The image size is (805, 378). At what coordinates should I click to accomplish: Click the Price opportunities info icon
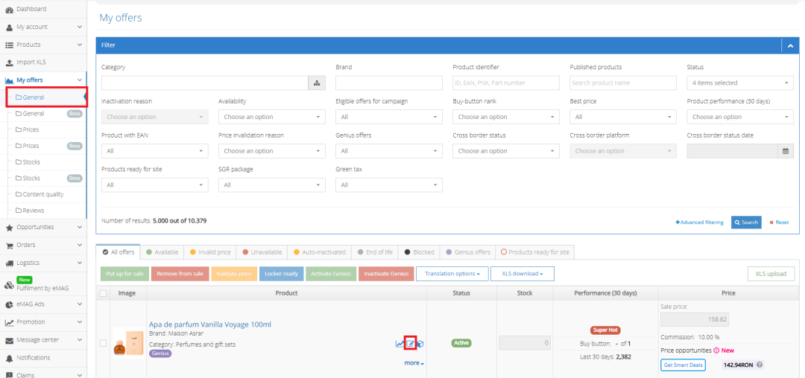716,350
